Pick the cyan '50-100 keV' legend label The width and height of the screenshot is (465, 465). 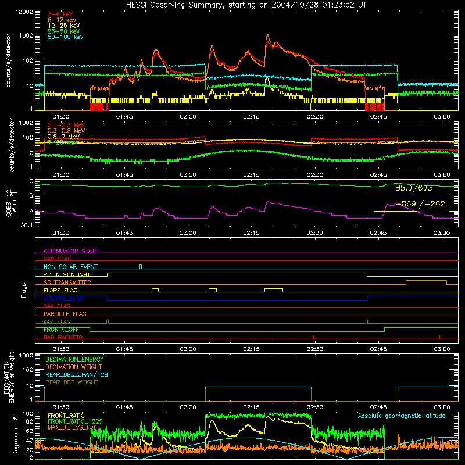pyautogui.click(x=66, y=37)
